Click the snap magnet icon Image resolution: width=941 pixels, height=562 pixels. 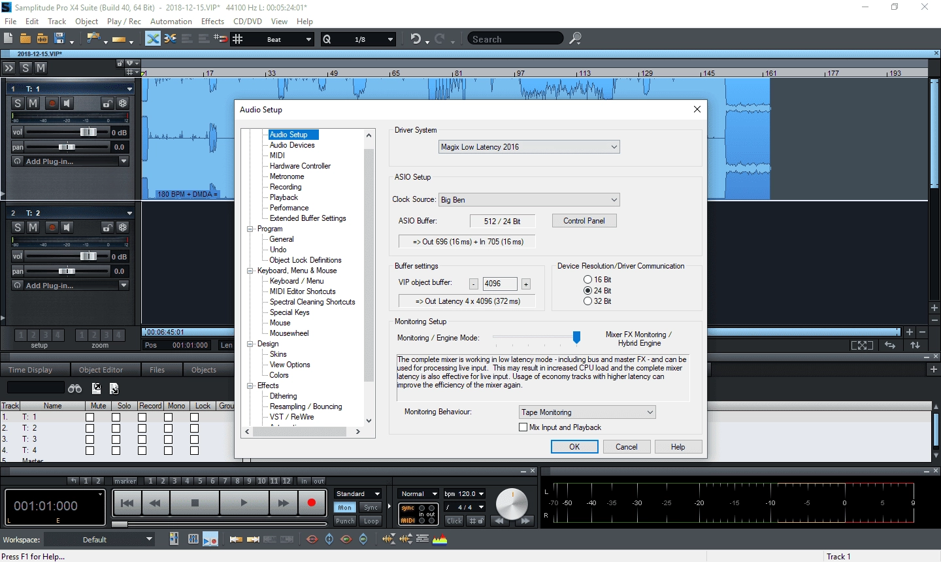(221, 39)
